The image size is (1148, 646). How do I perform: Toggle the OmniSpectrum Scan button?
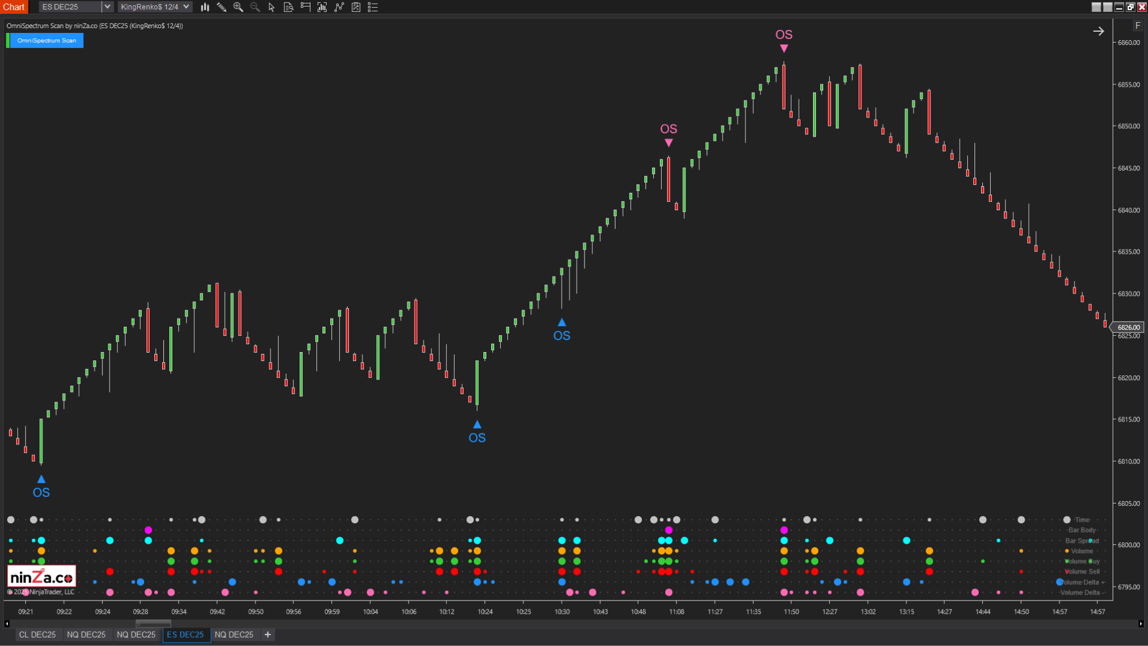47,41
